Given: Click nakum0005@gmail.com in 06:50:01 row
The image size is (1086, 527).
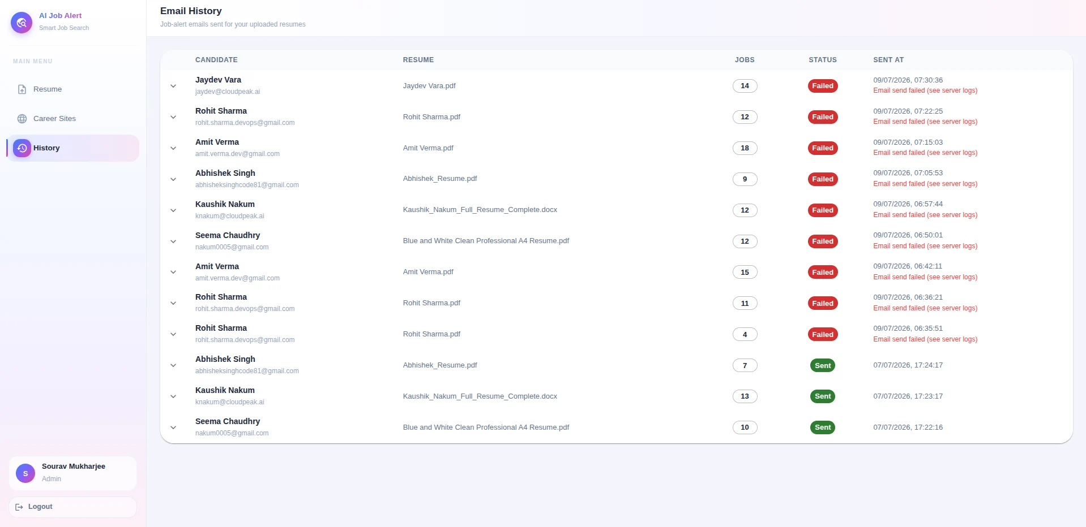Looking at the screenshot, I should pos(232,247).
